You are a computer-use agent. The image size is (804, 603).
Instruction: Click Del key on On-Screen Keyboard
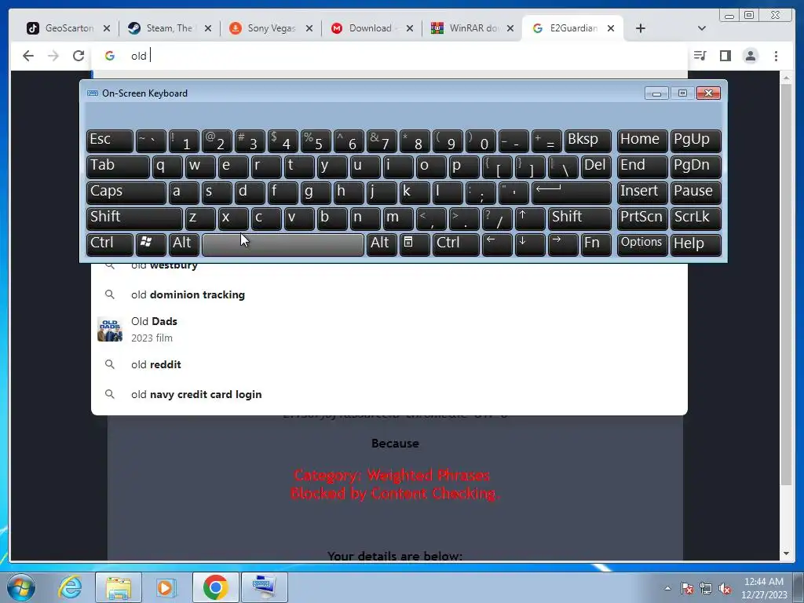click(x=596, y=166)
